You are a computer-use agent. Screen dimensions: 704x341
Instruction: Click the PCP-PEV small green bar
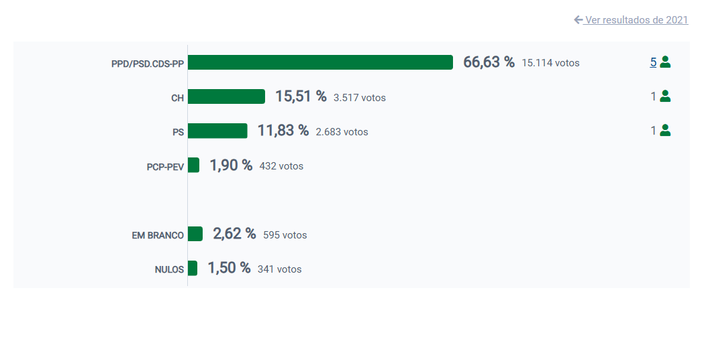coord(193,165)
